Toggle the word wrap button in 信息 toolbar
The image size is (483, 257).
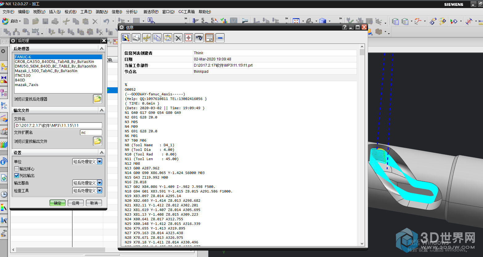tap(210, 38)
